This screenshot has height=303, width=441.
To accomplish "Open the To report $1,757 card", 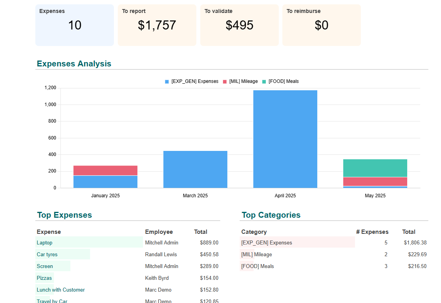I will coord(157,25).
